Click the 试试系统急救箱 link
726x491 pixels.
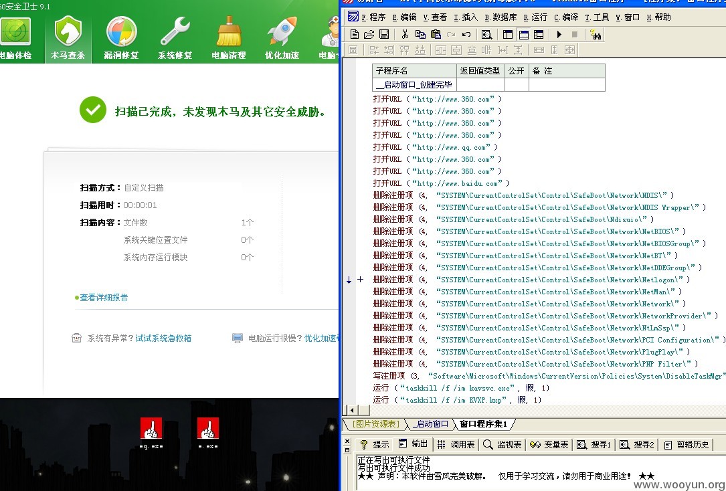(163, 338)
